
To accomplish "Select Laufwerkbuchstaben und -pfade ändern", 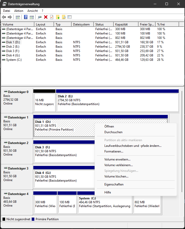I will (x=136, y=146).
